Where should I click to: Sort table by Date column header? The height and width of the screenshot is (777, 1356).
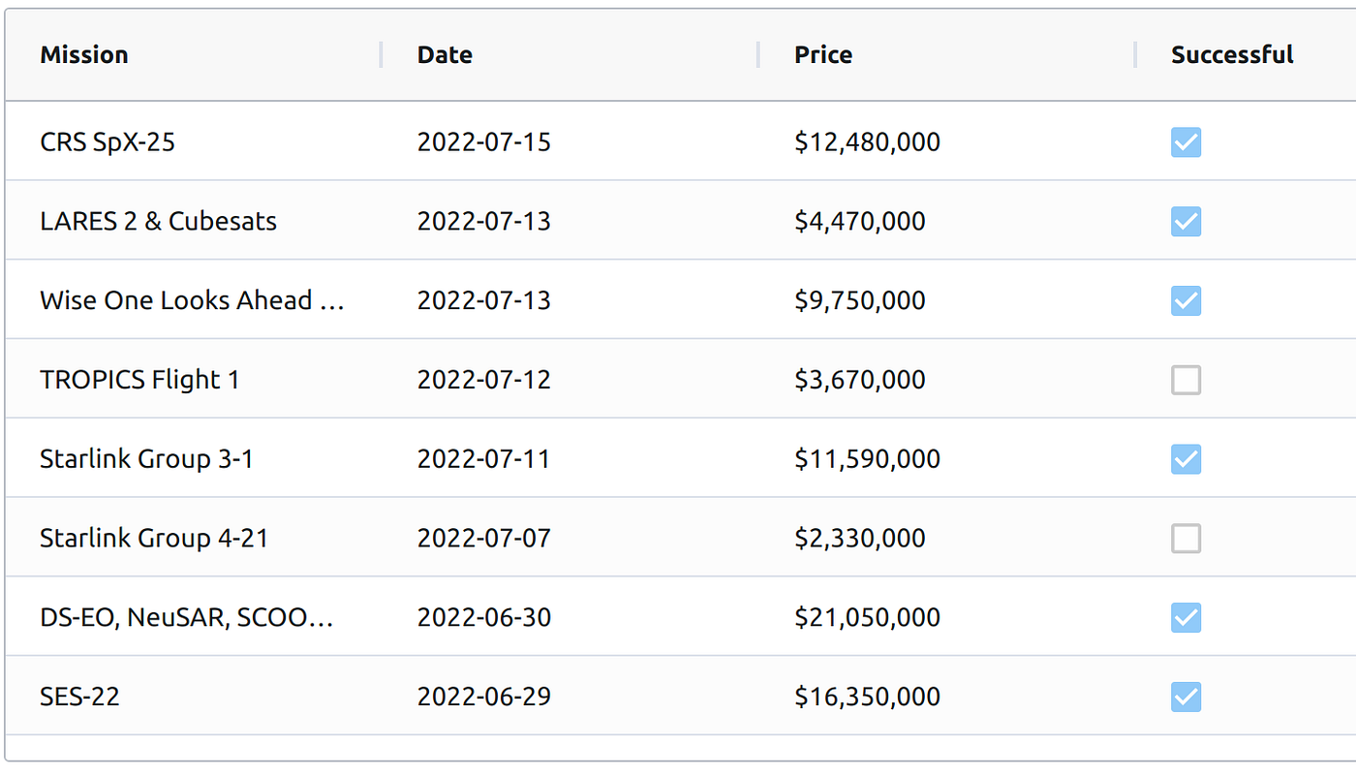click(x=445, y=55)
